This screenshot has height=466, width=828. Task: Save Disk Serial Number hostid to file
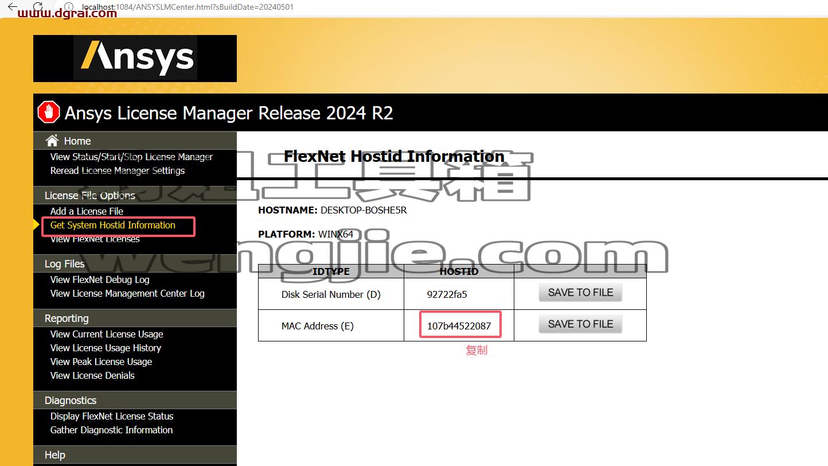tap(580, 293)
